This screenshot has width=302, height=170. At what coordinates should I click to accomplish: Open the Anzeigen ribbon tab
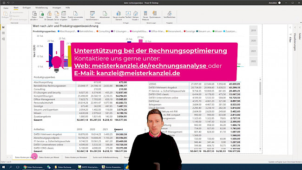pyautogui.click(x=57, y=8)
